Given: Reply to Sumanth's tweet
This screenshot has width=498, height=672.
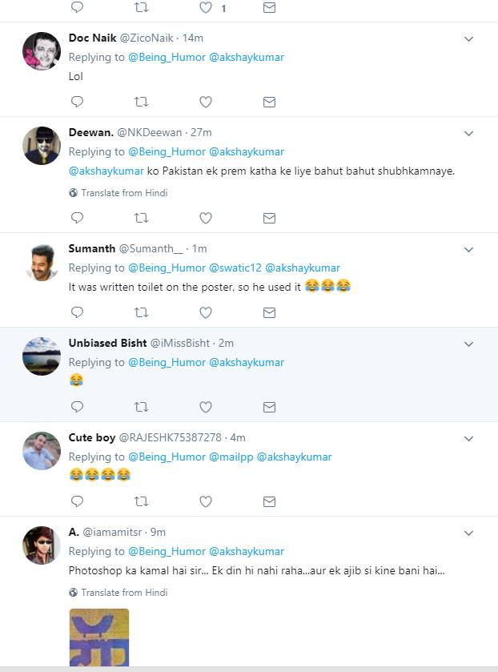Looking at the screenshot, I should coord(77,312).
